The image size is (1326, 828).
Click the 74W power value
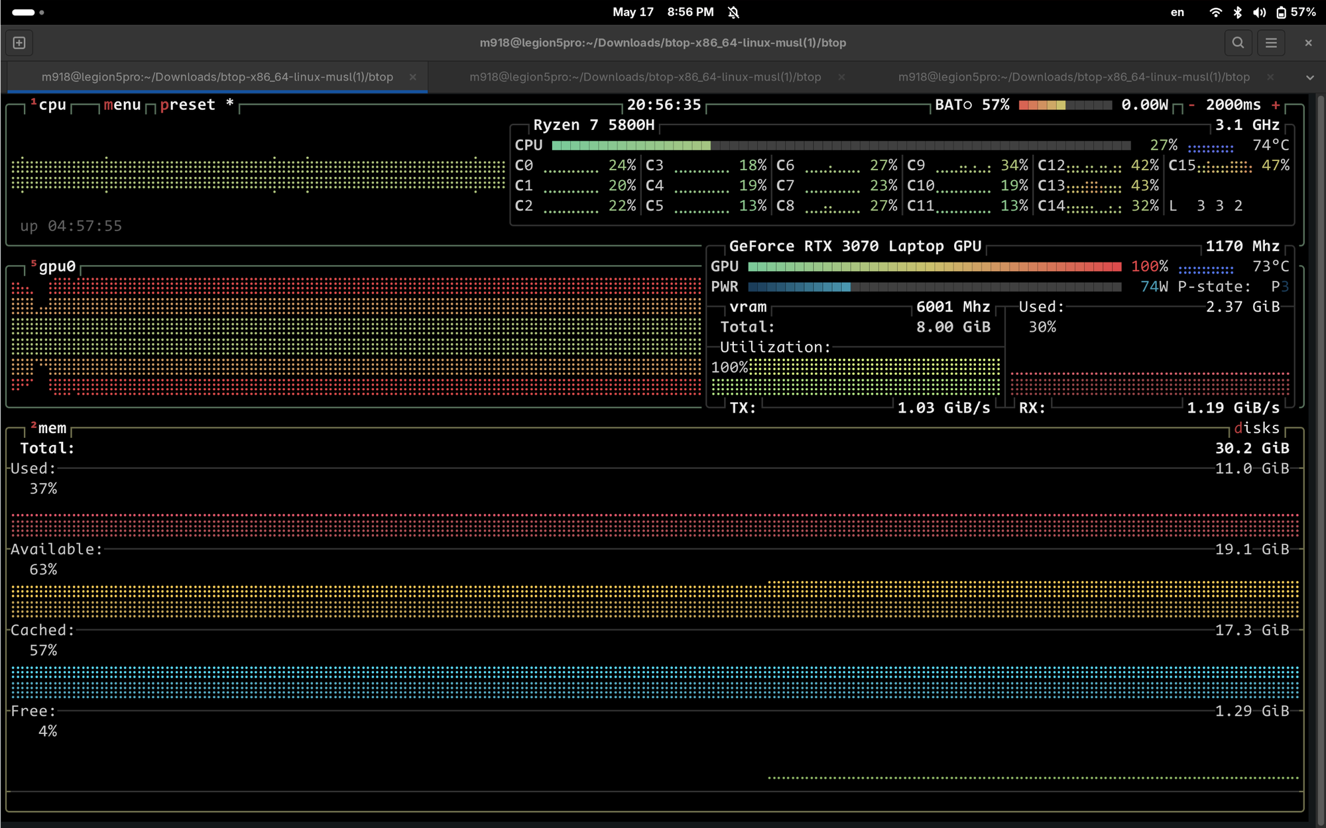coord(1154,287)
